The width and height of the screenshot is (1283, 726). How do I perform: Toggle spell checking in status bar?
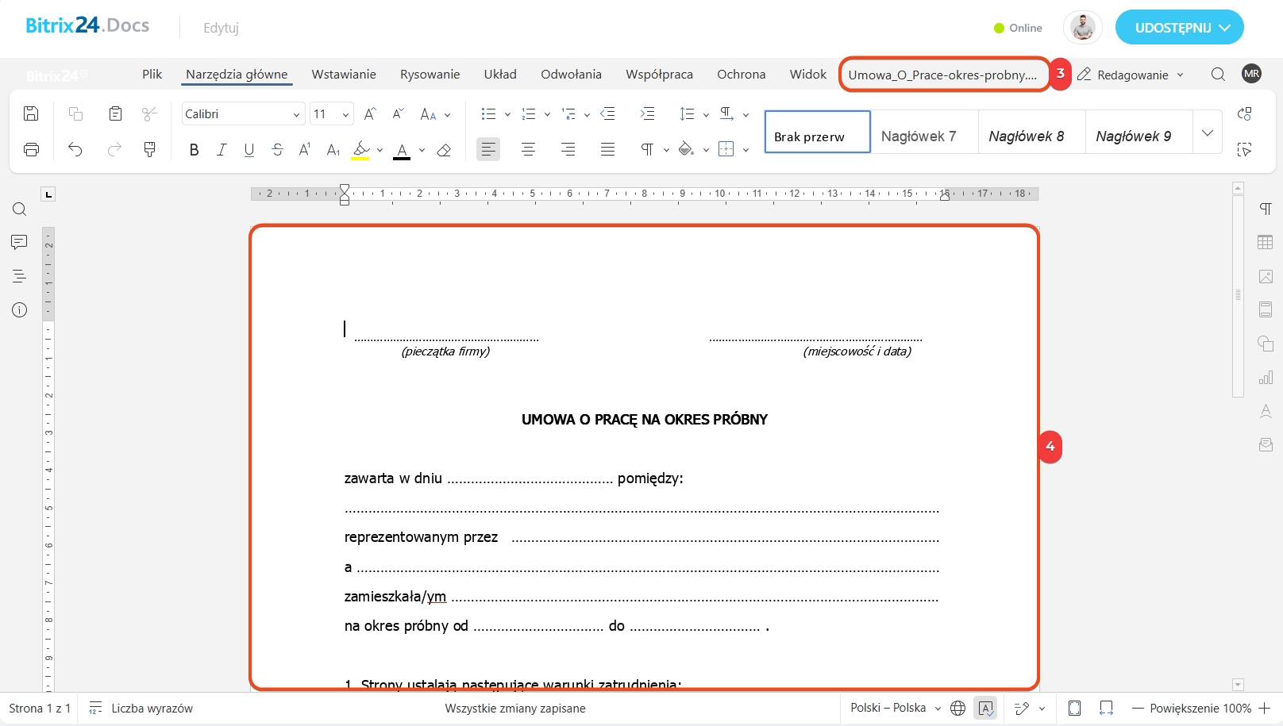point(985,709)
